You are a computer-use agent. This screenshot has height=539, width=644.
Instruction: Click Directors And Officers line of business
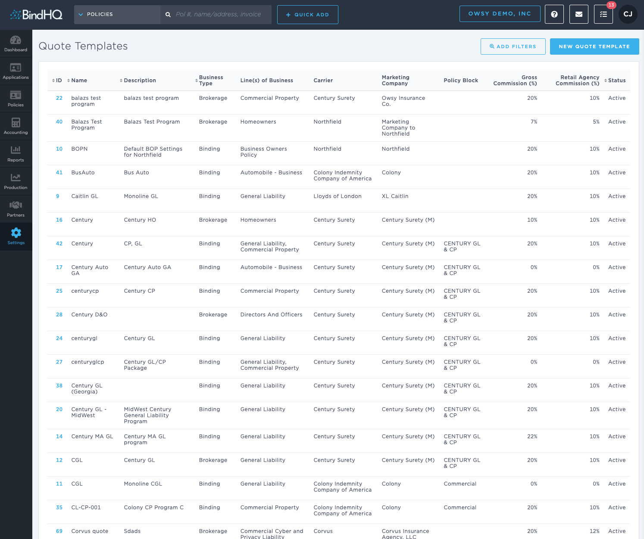click(271, 315)
